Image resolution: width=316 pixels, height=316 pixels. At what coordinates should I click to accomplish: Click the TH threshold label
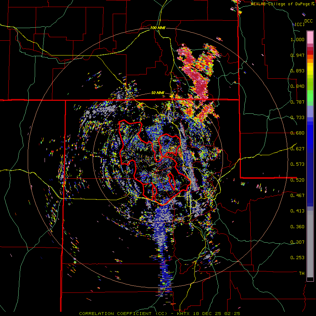tap(302, 274)
